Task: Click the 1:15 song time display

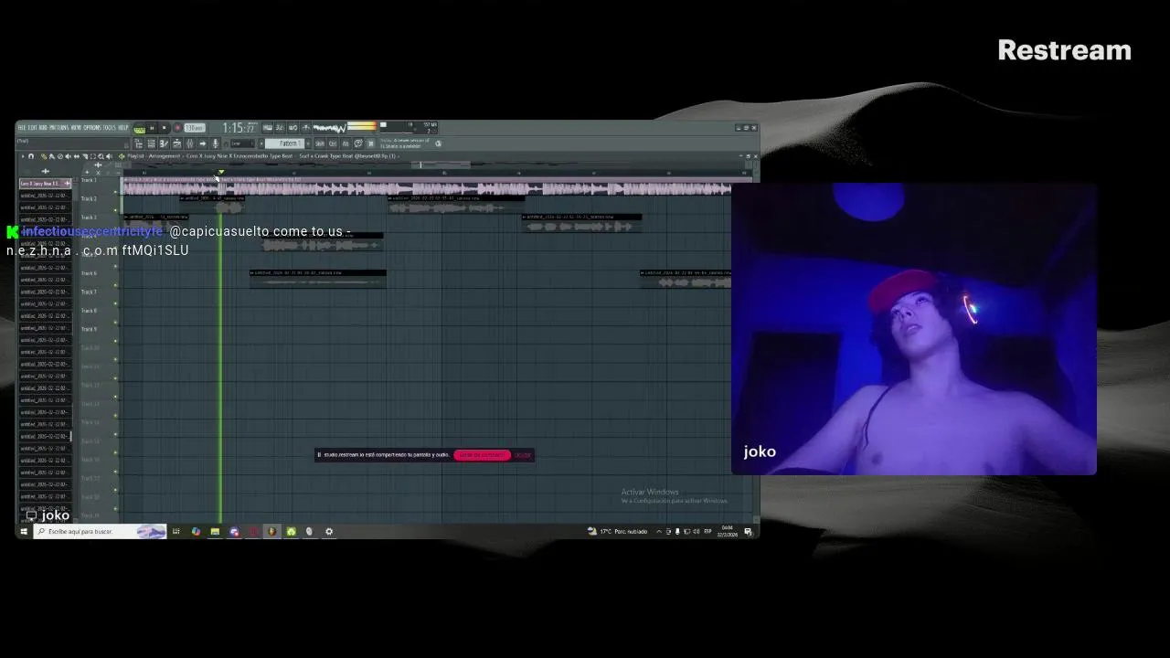Action: pos(239,128)
